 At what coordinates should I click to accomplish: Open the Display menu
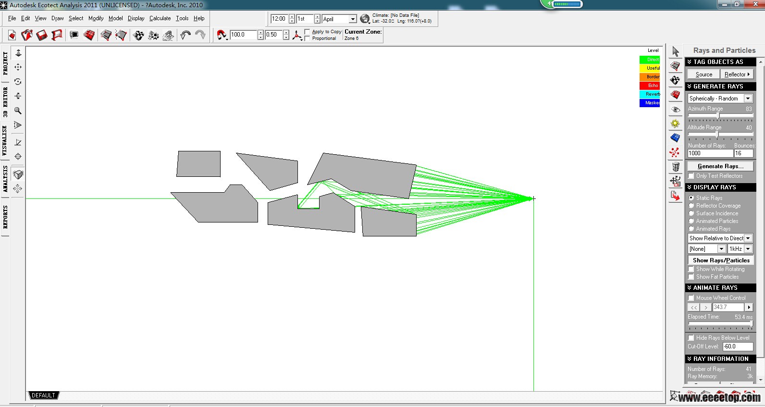(x=136, y=18)
